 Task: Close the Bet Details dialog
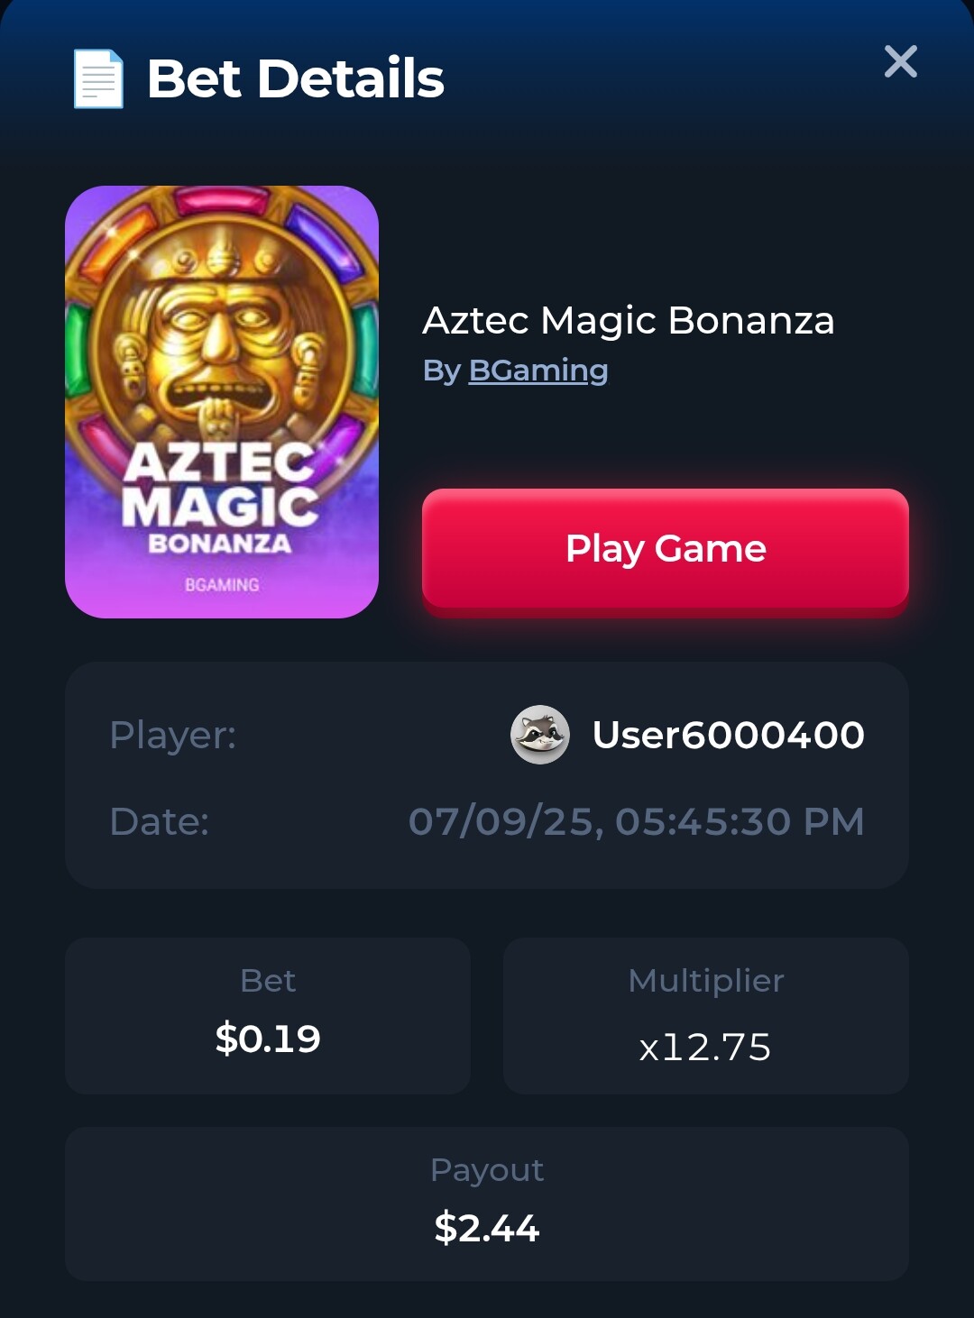(x=900, y=61)
